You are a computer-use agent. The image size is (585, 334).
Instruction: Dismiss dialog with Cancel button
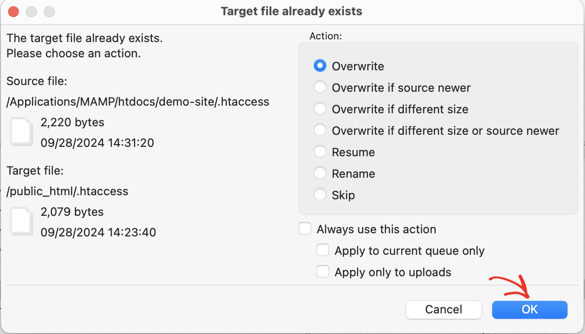444,309
